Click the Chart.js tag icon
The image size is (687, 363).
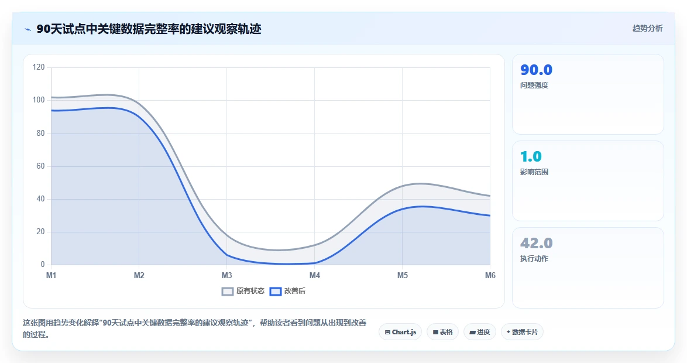point(387,333)
